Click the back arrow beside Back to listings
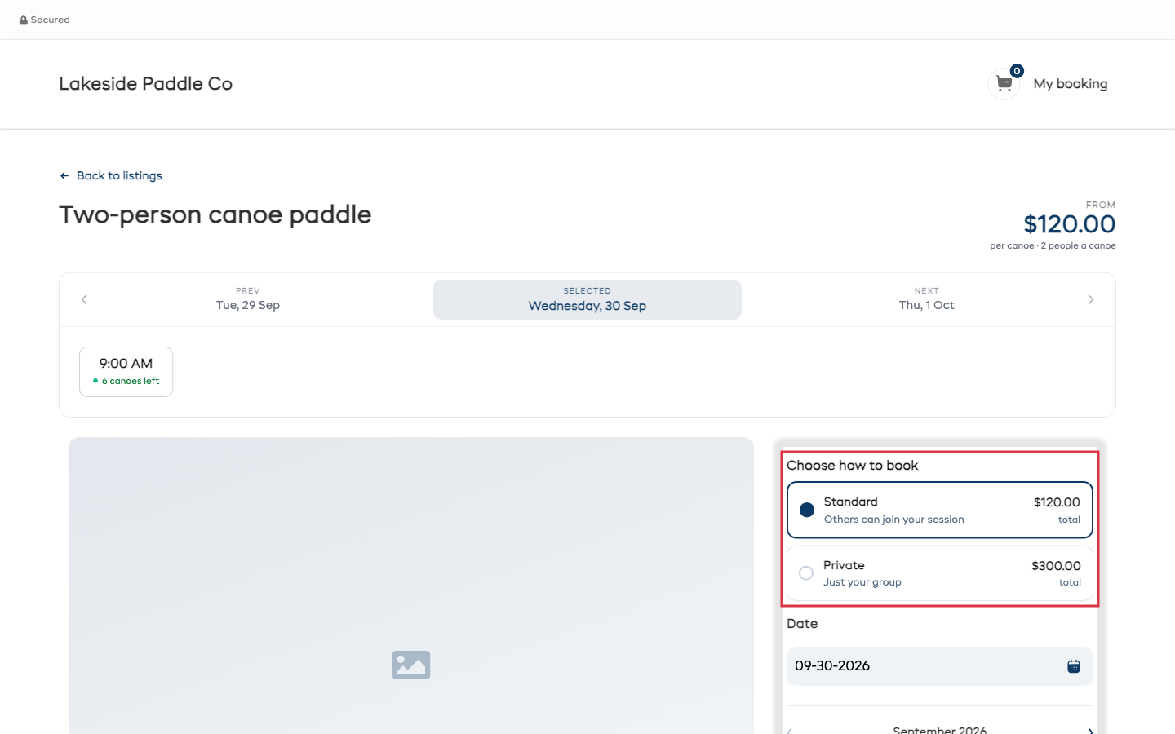The image size is (1175, 734). pyautogui.click(x=64, y=176)
